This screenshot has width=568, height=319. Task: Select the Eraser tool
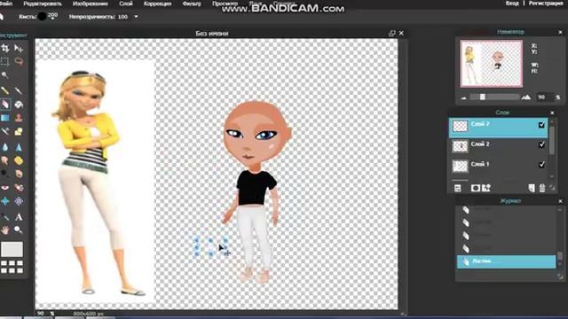point(5,105)
